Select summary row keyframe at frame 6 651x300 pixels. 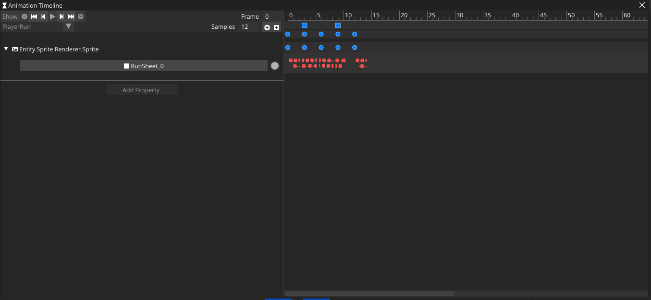pyautogui.click(x=321, y=34)
